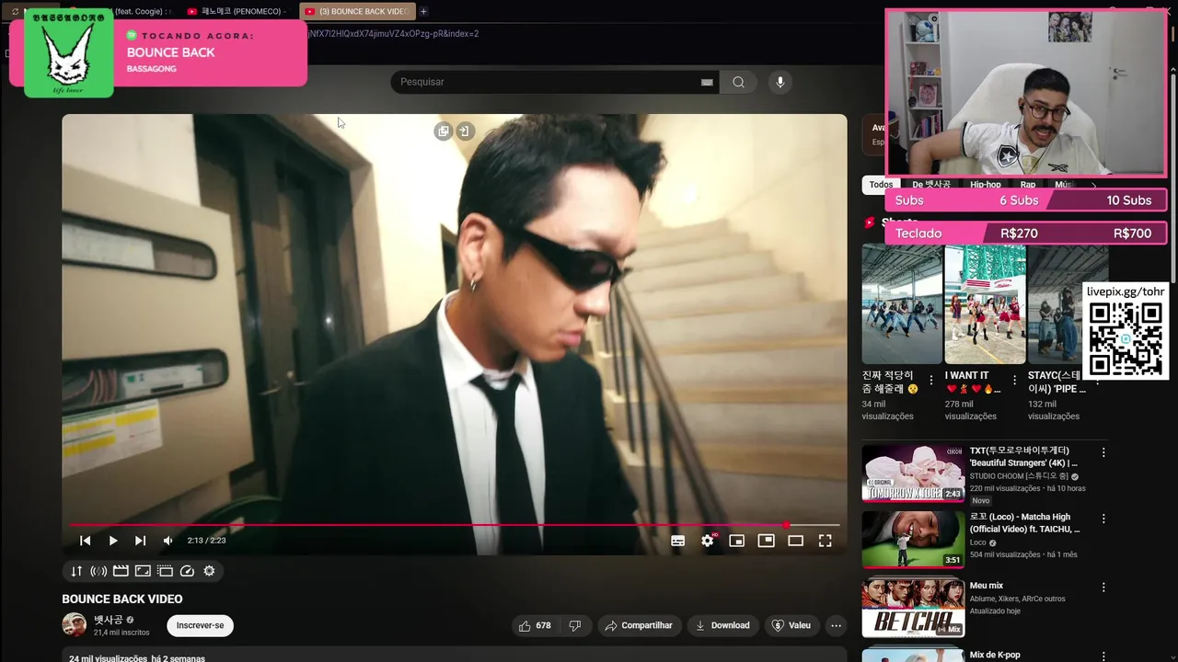Viewport: 1178px width, 662px height.
Task: Open options menu for Meu mix
Action: tap(1103, 587)
